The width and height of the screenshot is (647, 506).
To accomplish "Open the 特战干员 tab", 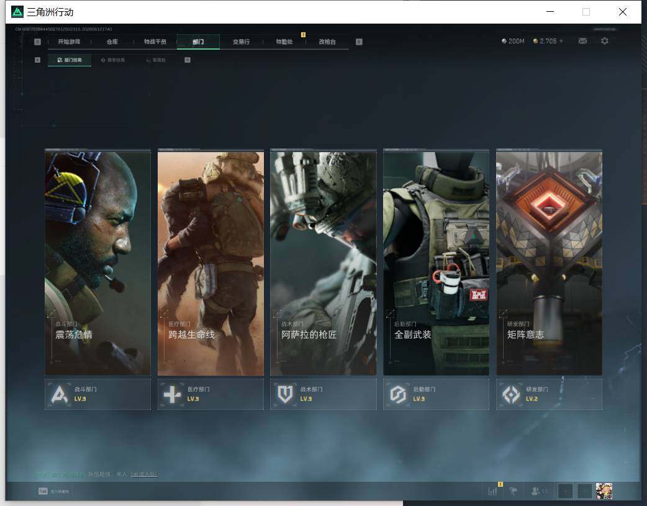I will pyautogui.click(x=155, y=42).
